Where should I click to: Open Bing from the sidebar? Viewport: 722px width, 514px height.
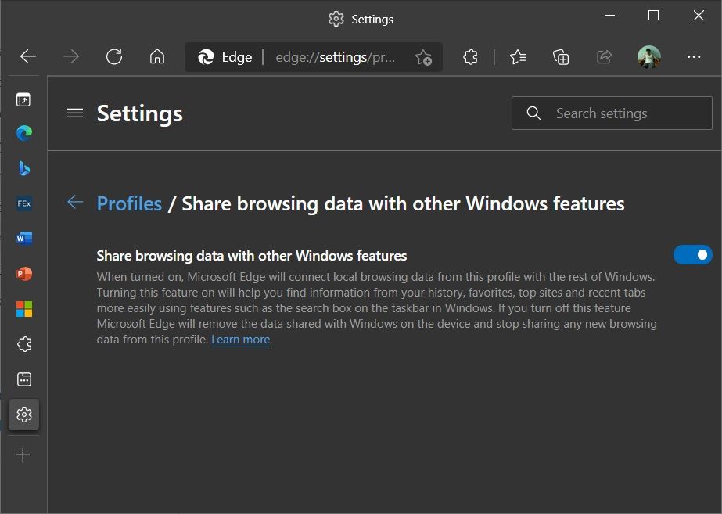tap(23, 167)
